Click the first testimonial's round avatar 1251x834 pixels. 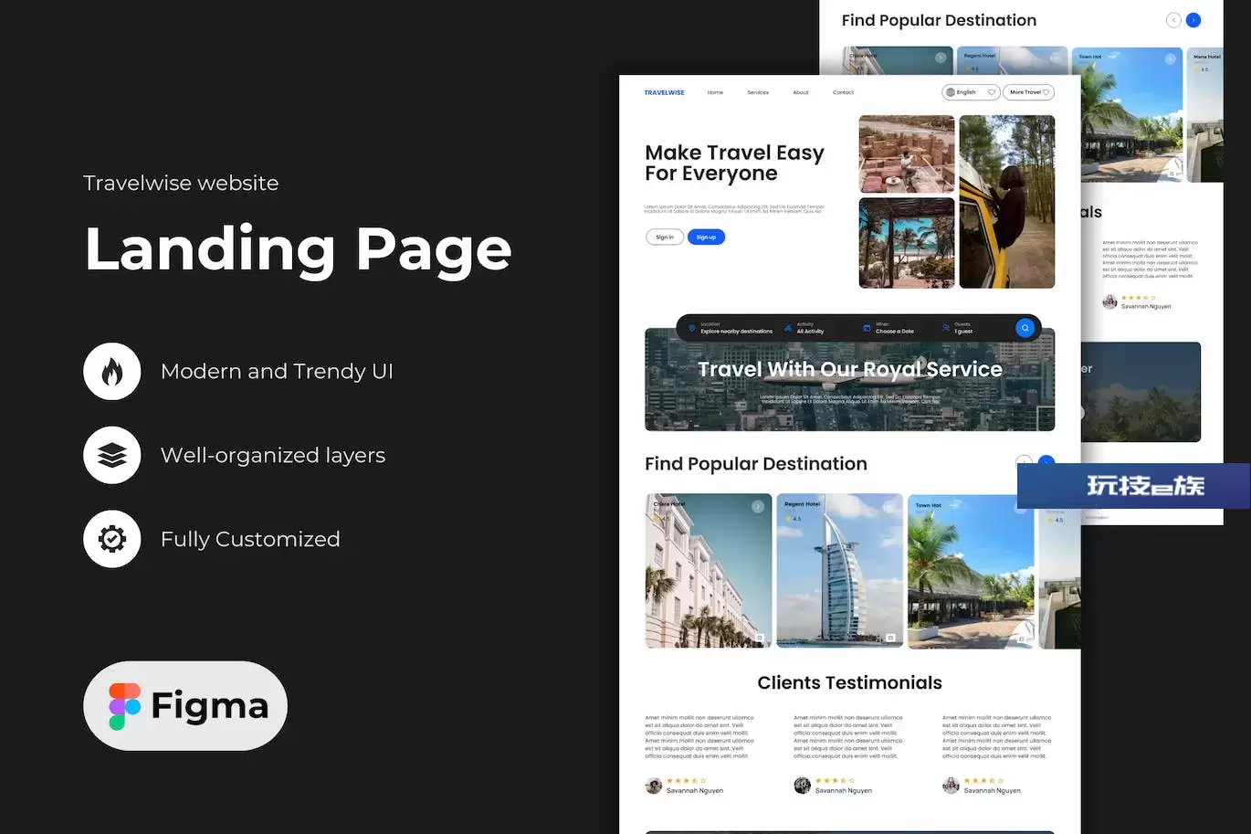click(654, 786)
